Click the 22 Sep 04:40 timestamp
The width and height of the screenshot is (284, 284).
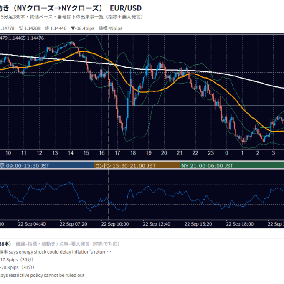pyautogui.click(x=32, y=224)
